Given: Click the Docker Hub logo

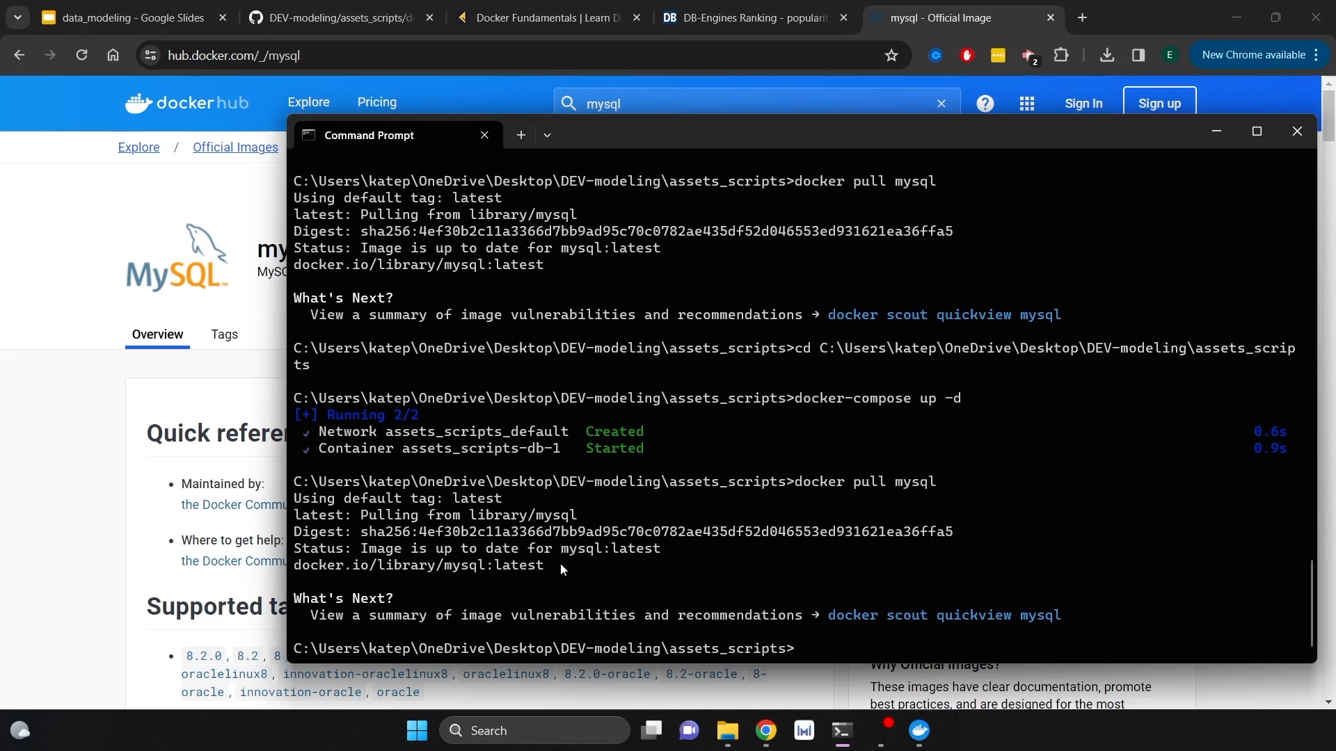Looking at the screenshot, I should tap(186, 103).
